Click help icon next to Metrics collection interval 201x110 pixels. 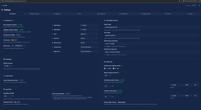coord(119,73)
